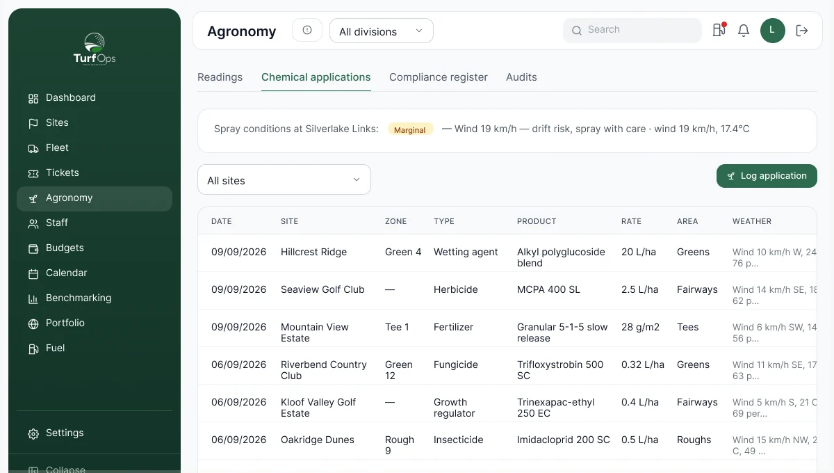Select the Kloof Valley Golf Estate cell
This screenshot has width=834, height=473.
pyautogui.click(x=319, y=408)
